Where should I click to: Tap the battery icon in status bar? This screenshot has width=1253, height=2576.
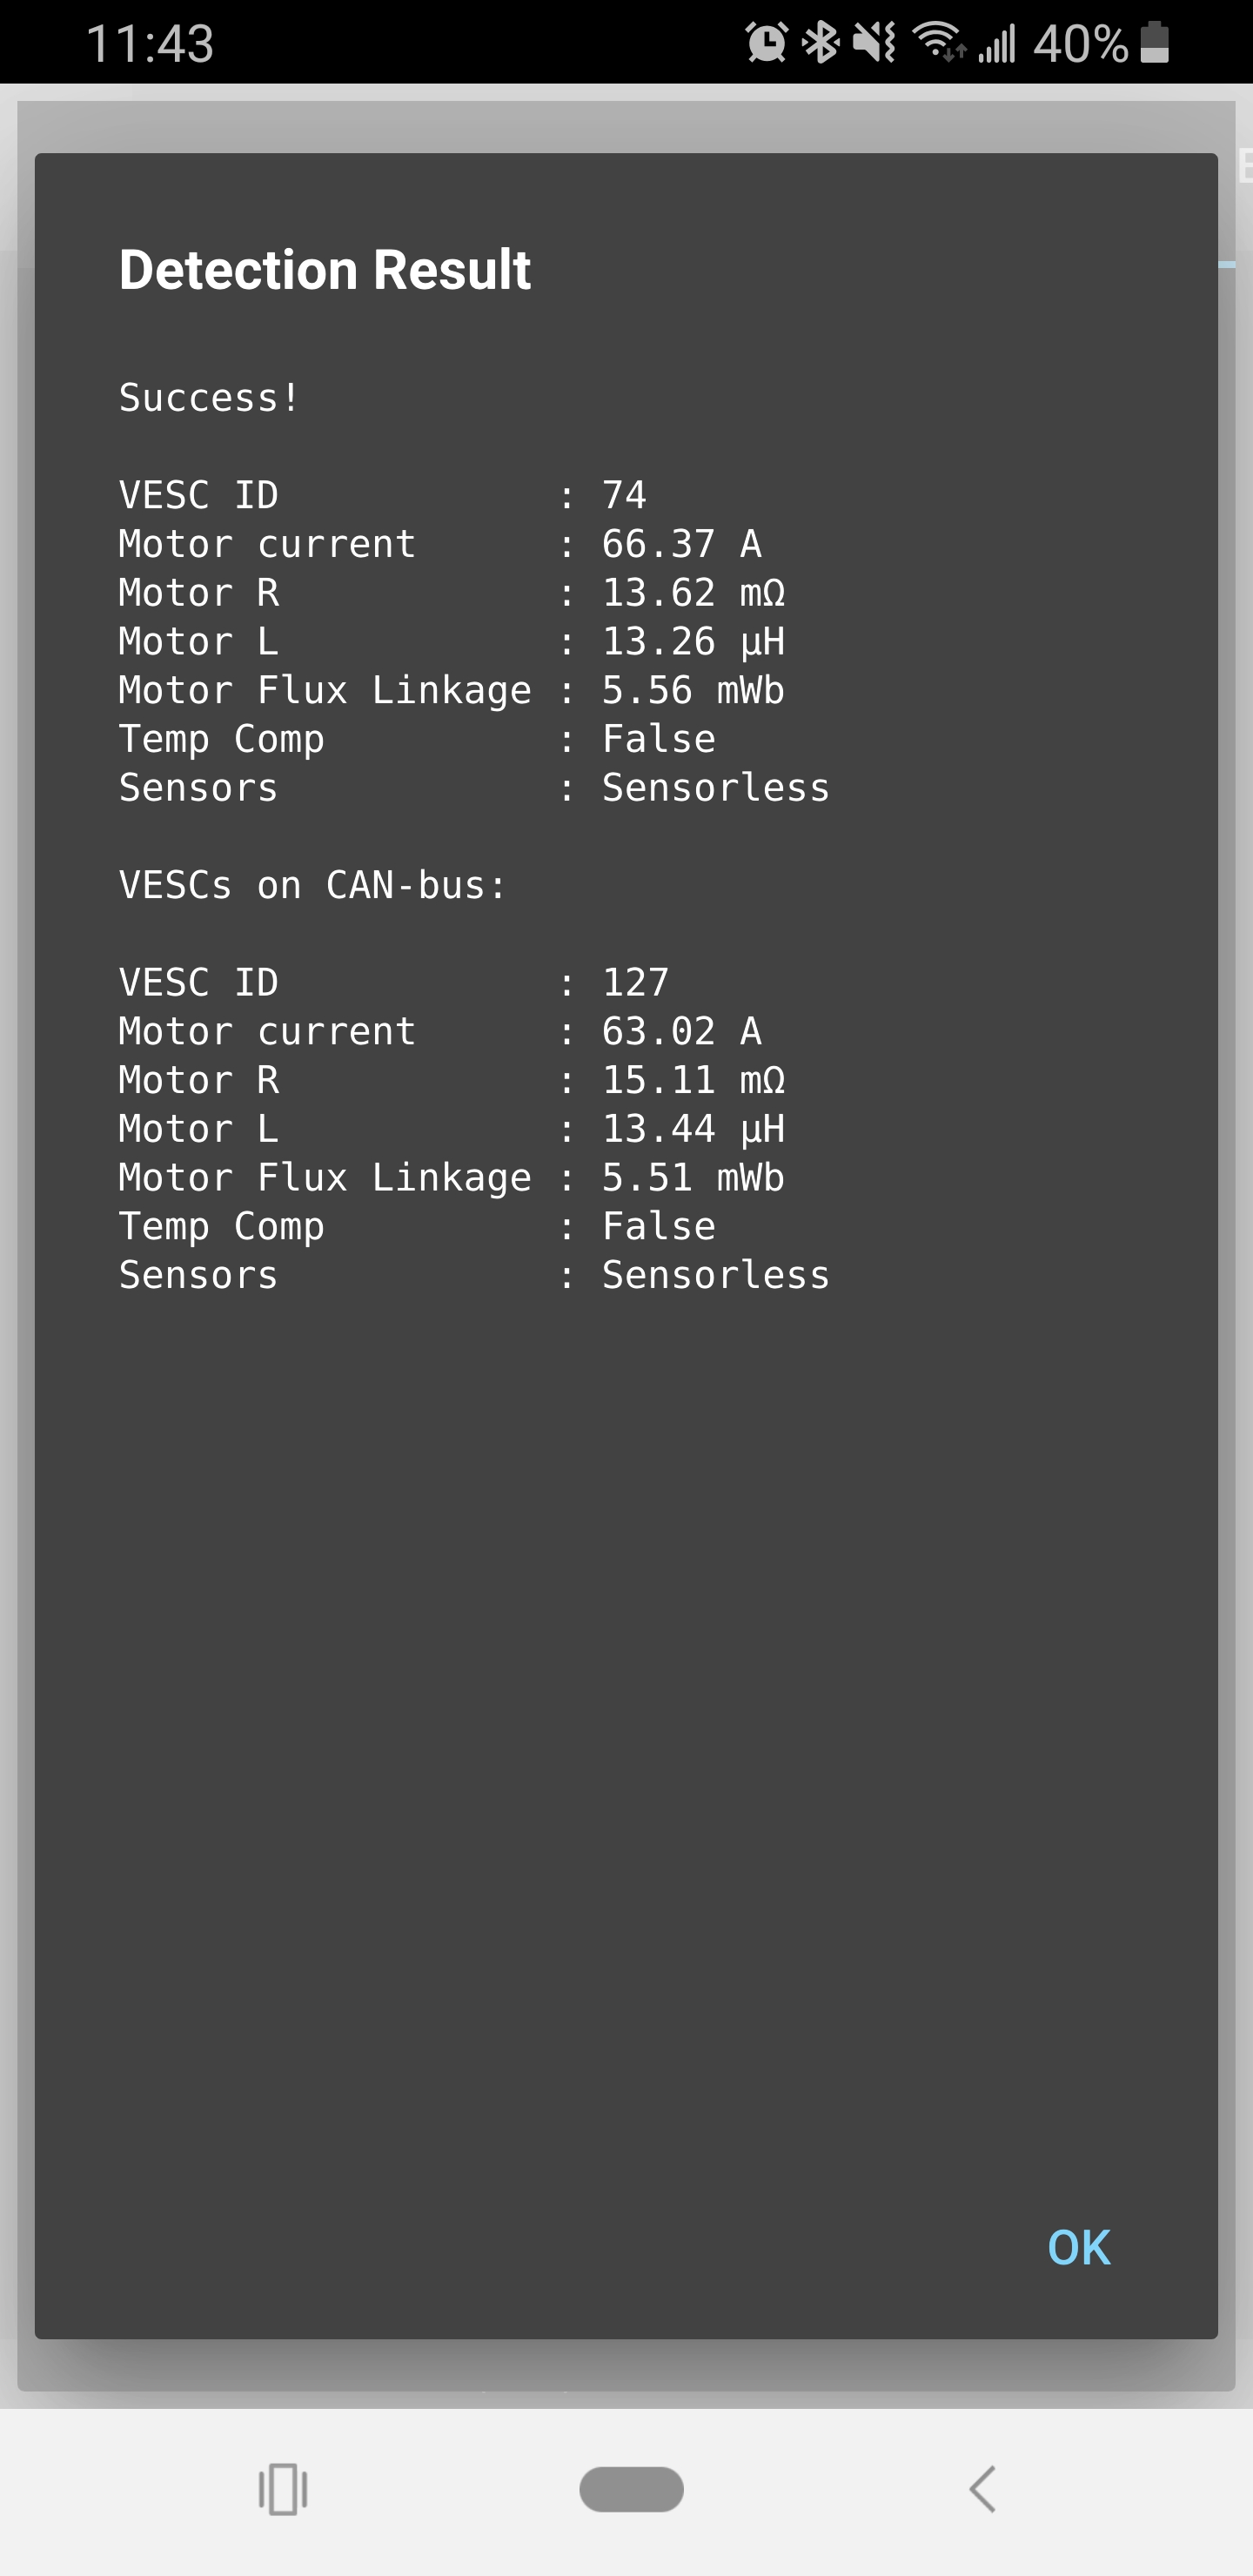pos(1155,42)
